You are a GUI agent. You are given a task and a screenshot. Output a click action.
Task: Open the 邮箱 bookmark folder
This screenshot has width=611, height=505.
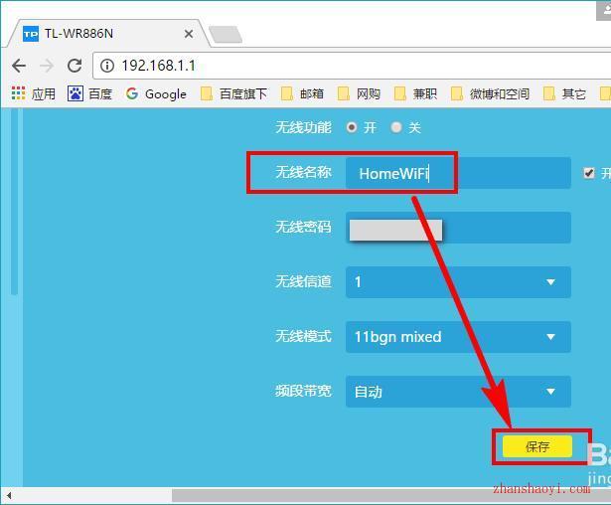[302, 93]
